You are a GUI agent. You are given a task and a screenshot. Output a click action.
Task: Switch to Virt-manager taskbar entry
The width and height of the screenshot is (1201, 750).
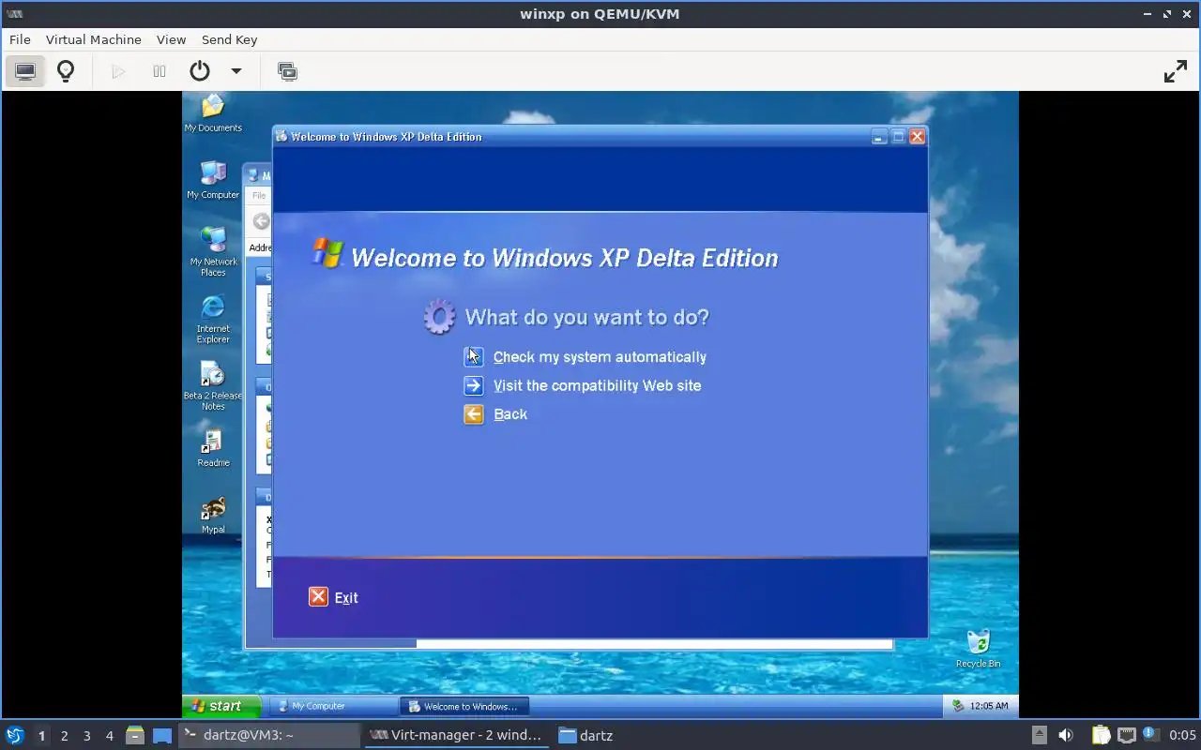tap(456, 735)
